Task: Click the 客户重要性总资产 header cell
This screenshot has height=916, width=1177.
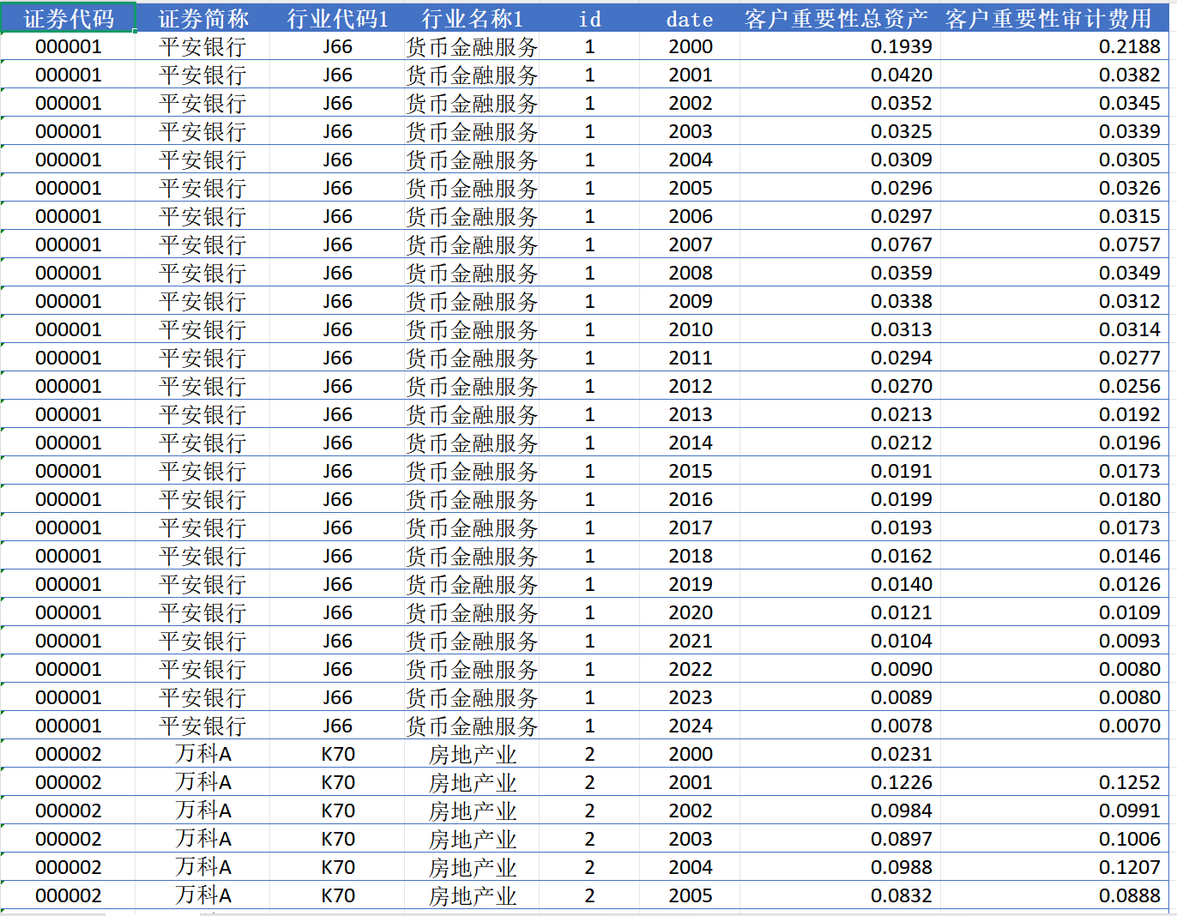Action: [840, 18]
